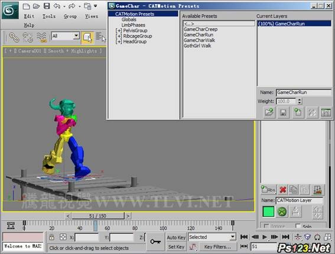Open the key mode toggle icon beside frame field
Screen dimensions: 335x254
point(244,246)
